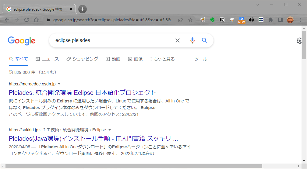Open the extension with NEW badge
Screen dimensions: 307x169
click(242, 20)
